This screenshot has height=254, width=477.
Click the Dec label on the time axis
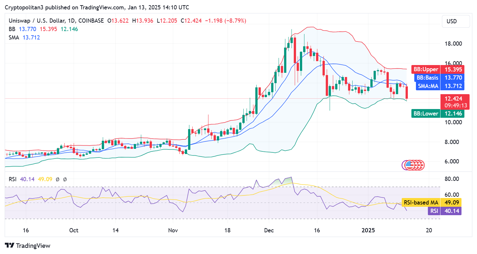point(269,230)
